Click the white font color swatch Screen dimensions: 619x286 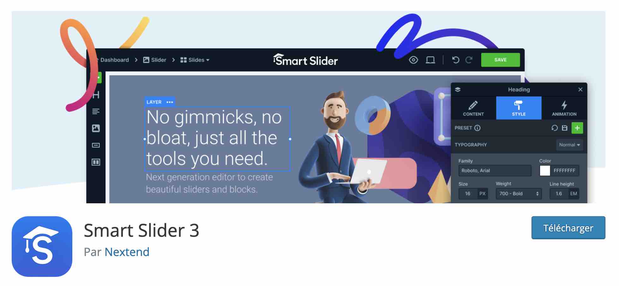click(545, 170)
